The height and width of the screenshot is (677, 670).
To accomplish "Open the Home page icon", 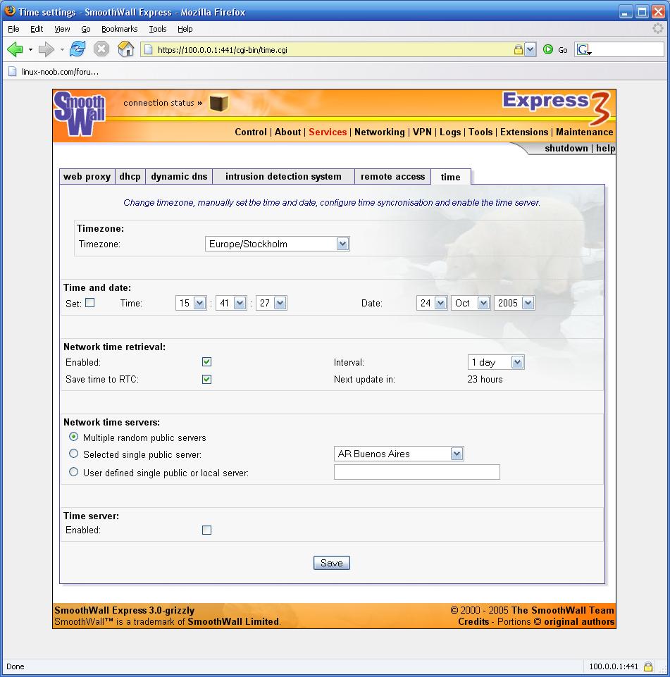I will click(x=125, y=49).
